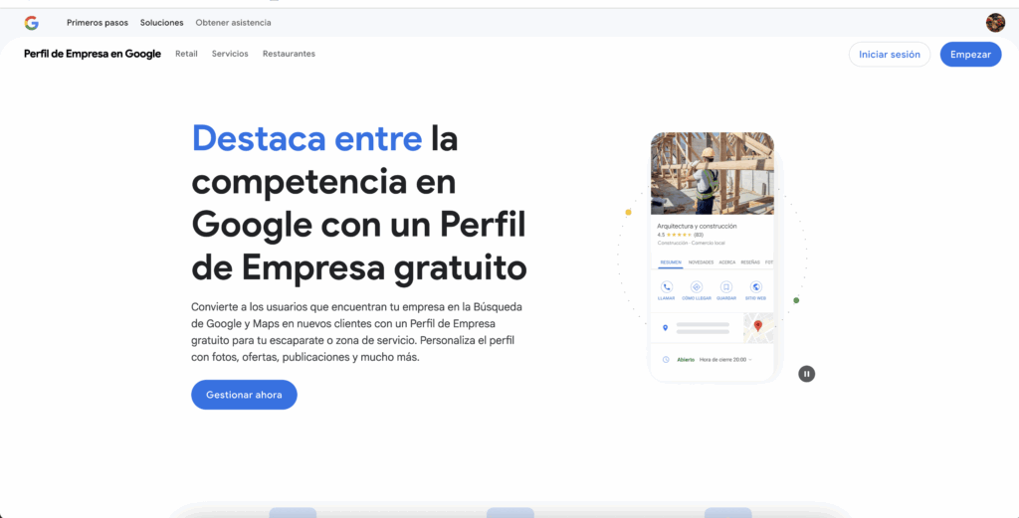The image size is (1019, 518).
Task: Open the Soluciones menu
Action: pyautogui.click(x=161, y=23)
